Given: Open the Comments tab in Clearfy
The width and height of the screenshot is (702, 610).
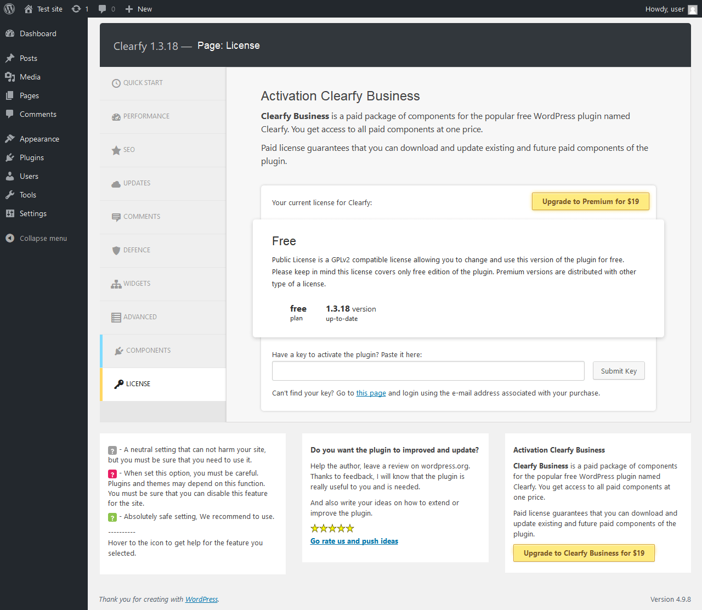Looking at the screenshot, I should 163,217.
